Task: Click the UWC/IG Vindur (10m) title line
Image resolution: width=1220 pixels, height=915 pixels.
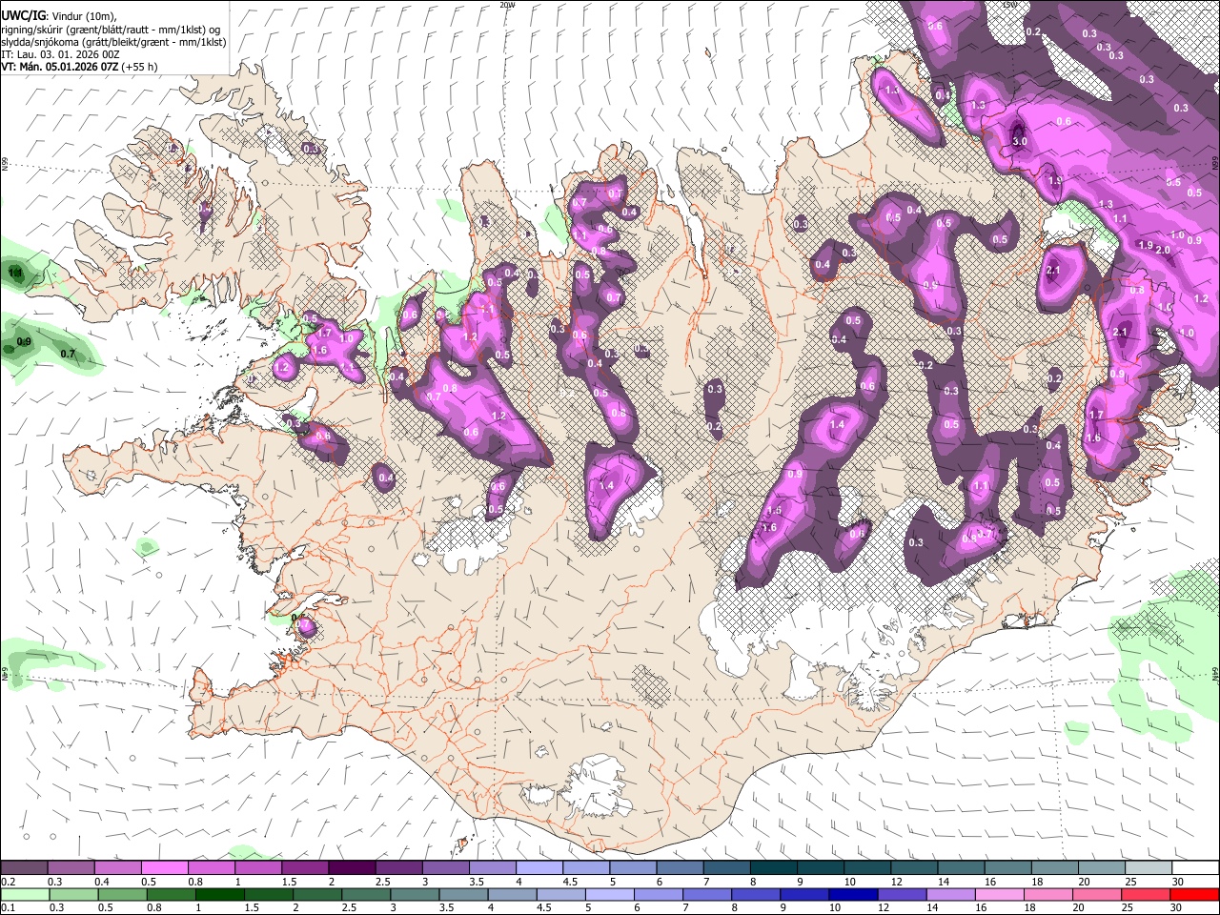Action: click(x=59, y=15)
